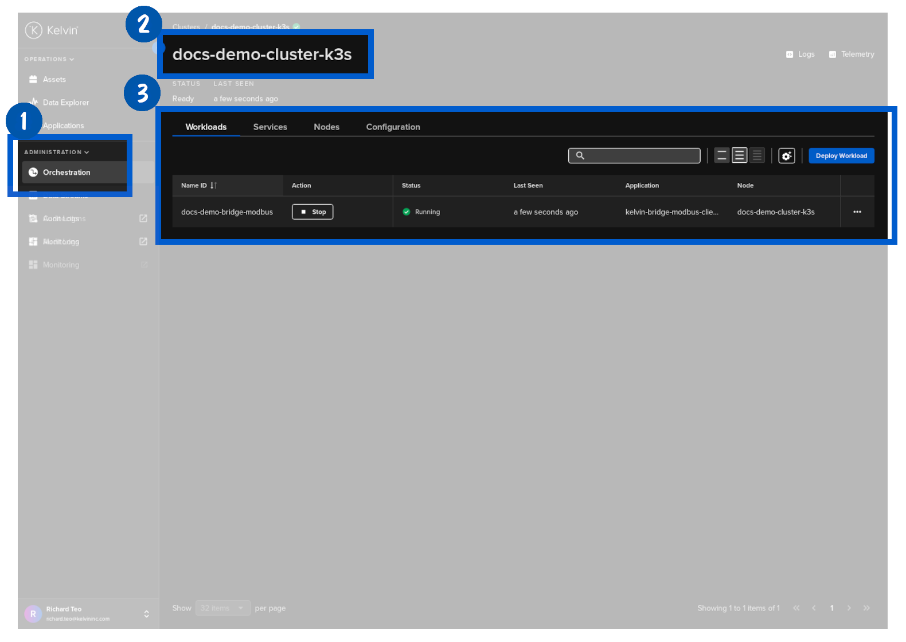Viewport: 906px width, 642px height.
Task: Switch to the Nodes tab
Action: (x=326, y=127)
